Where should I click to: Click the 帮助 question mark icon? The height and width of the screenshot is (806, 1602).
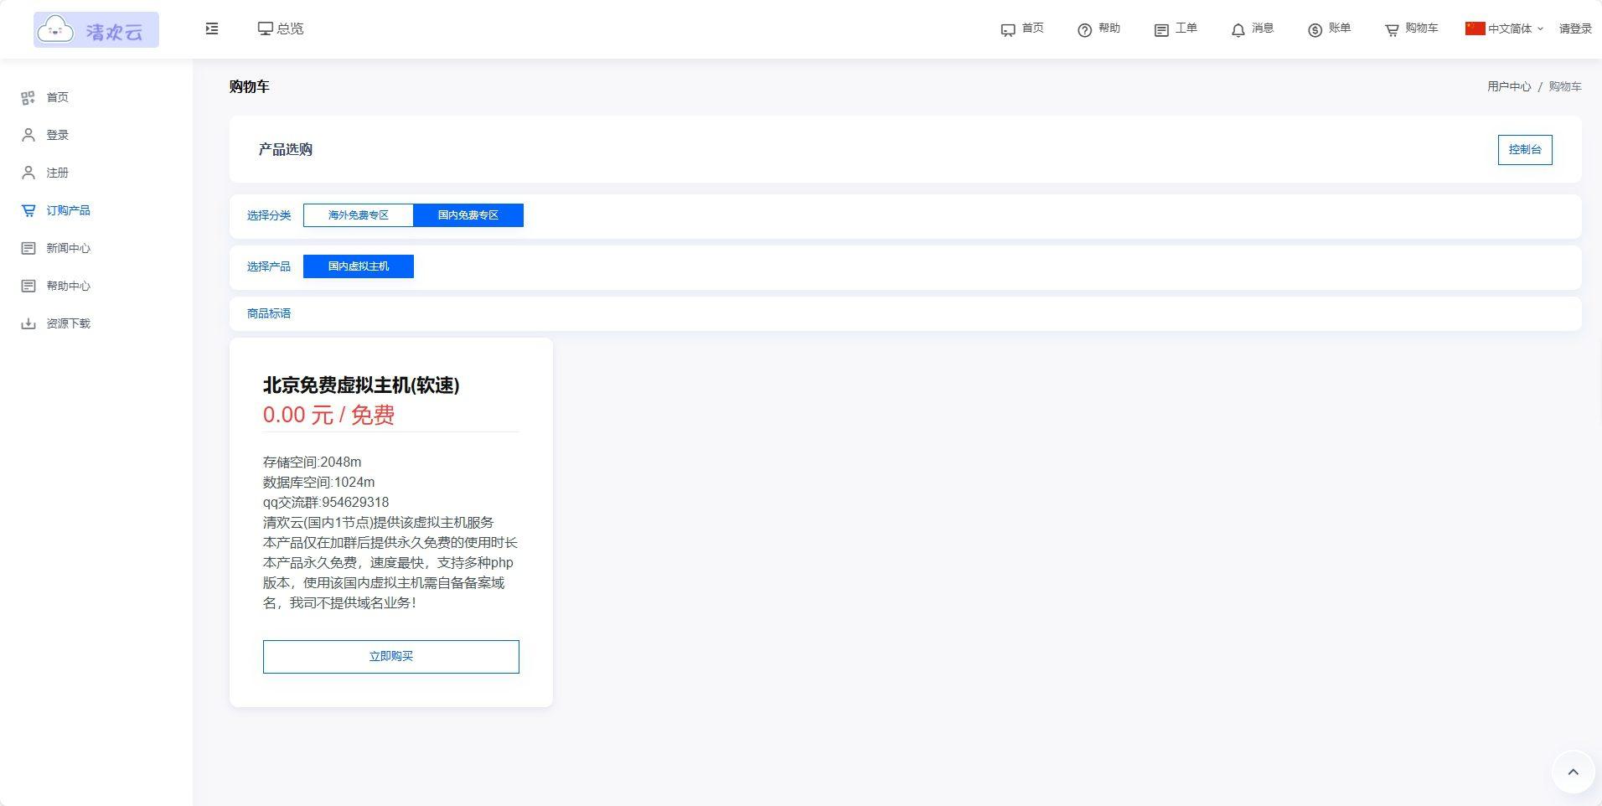tap(1100, 28)
